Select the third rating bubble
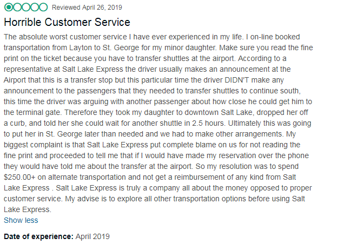 coord(26,8)
